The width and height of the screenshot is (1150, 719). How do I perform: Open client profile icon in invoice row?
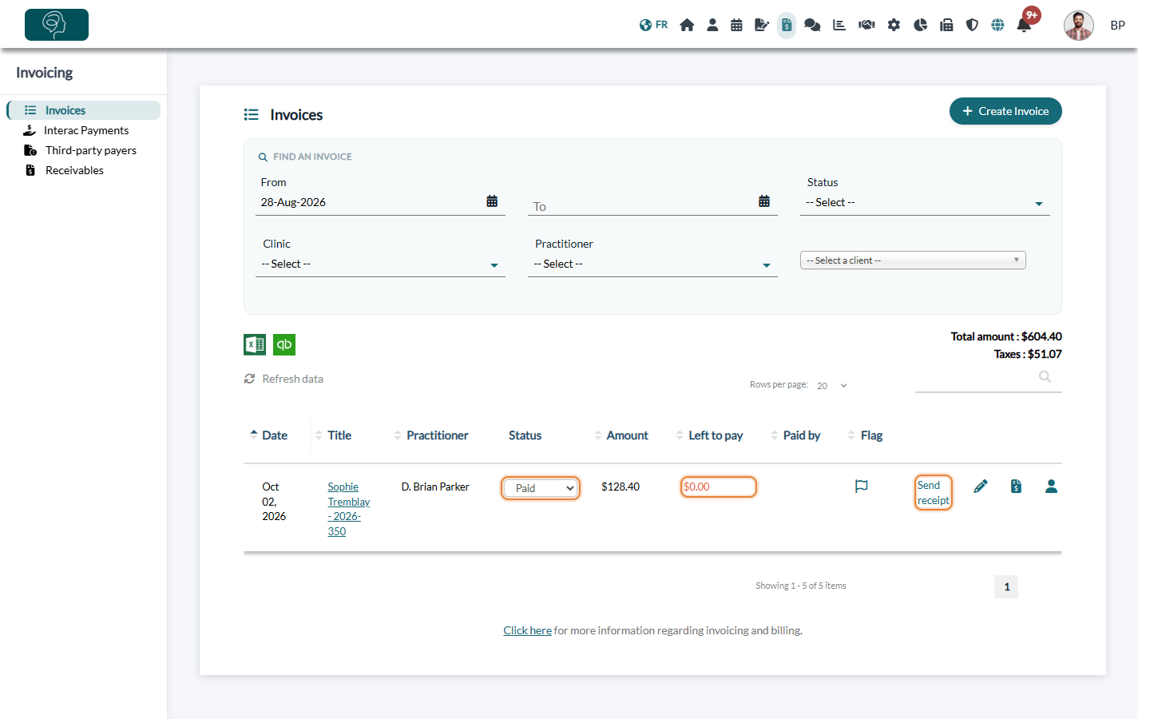pos(1051,486)
